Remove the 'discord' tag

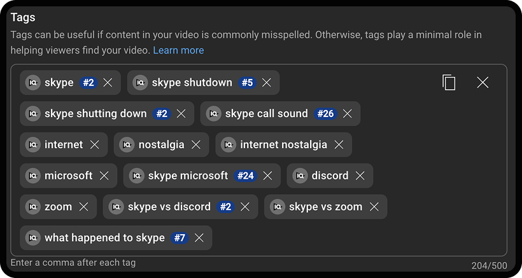pos(360,176)
